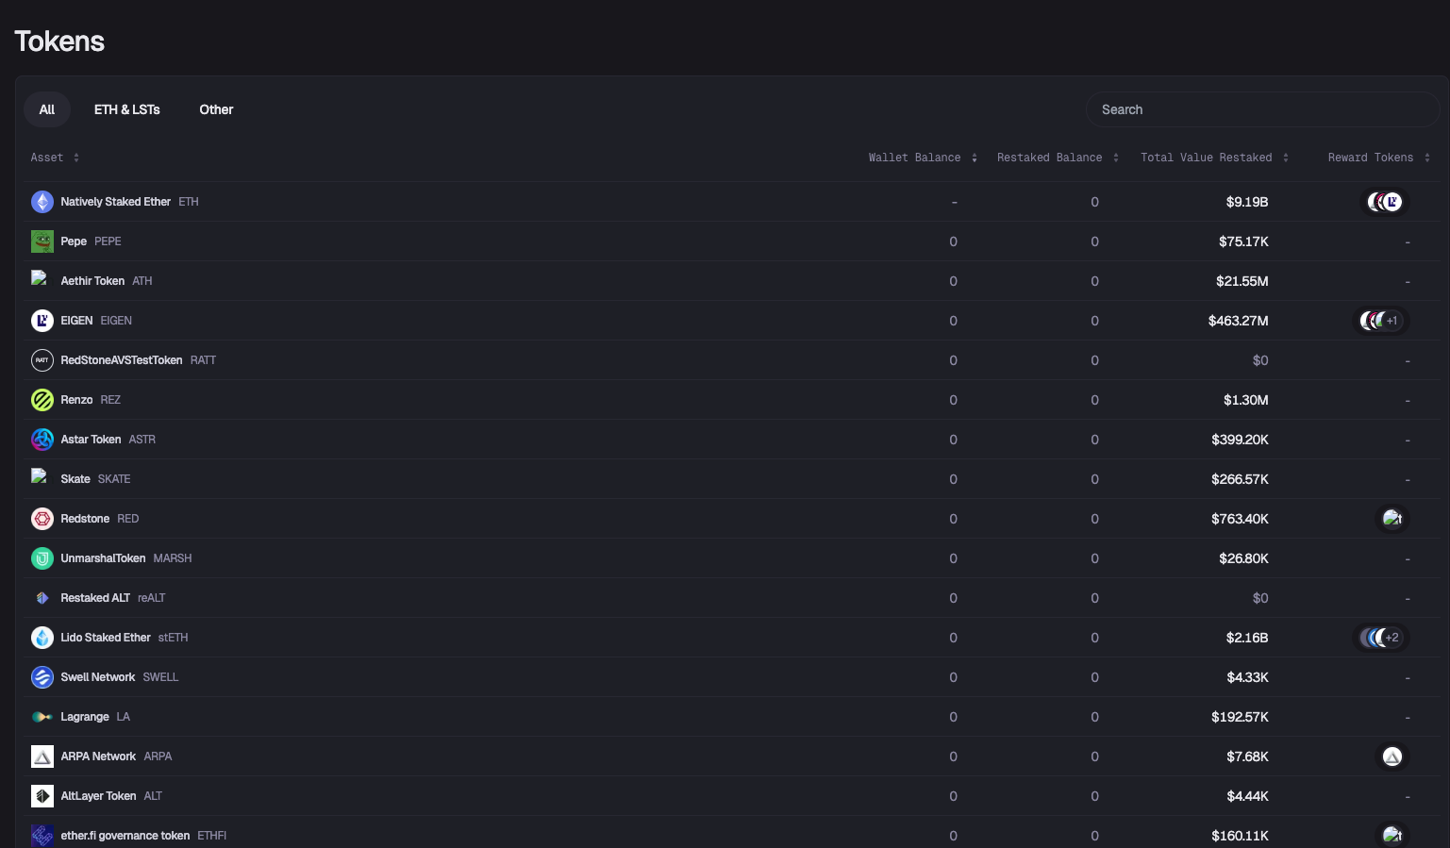Click the ether.fi governance token icon
Image resolution: width=1450 pixels, height=848 pixels.
[x=42, y=836]
